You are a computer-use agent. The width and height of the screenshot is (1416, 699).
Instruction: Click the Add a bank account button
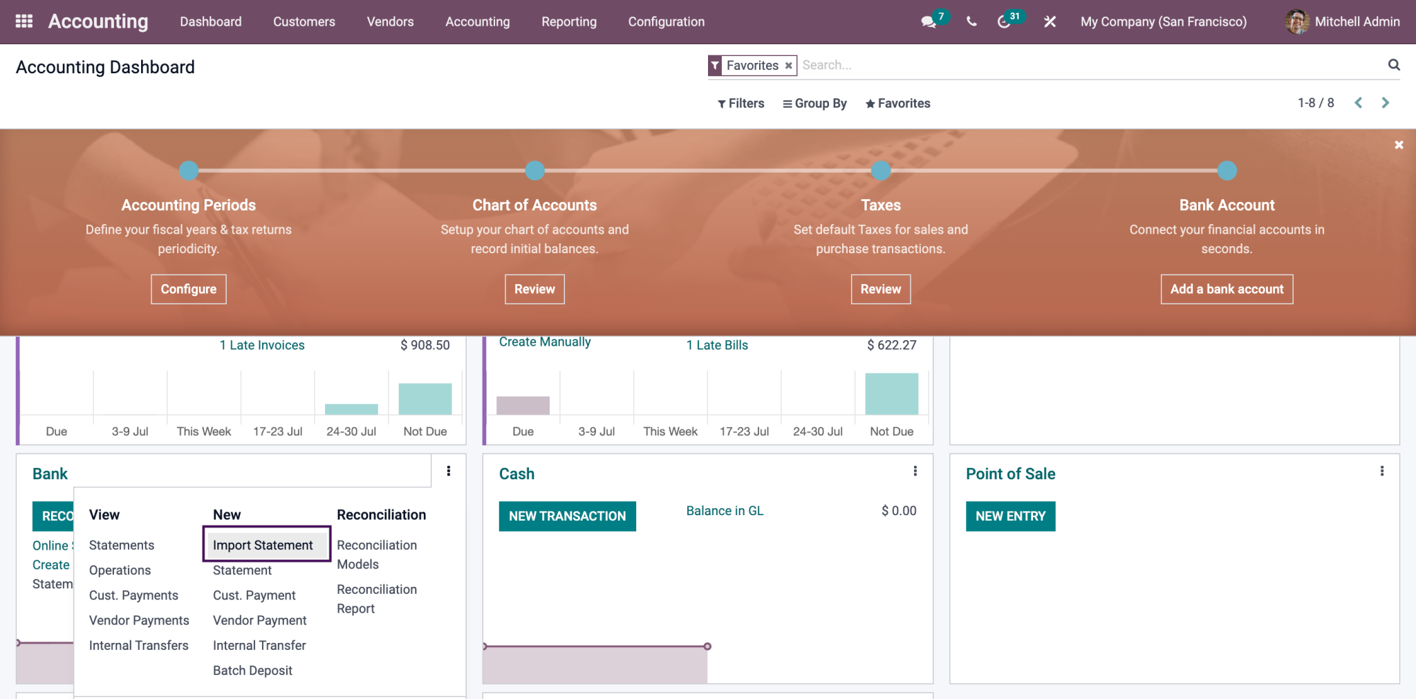1227,289
